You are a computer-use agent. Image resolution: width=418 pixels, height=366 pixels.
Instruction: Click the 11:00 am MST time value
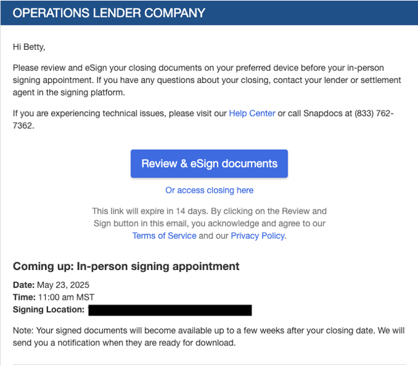[x=66, y=297]
